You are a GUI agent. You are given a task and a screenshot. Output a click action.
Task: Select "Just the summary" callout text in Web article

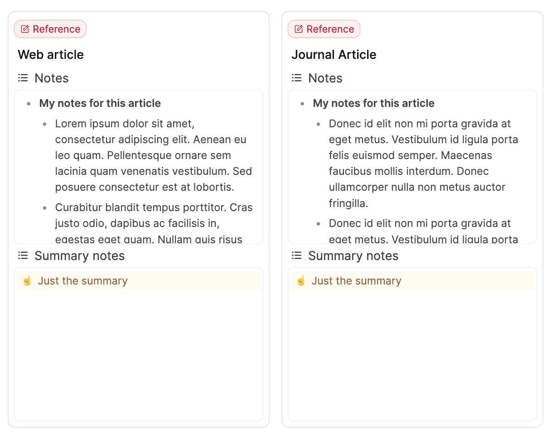coord(82,281)
